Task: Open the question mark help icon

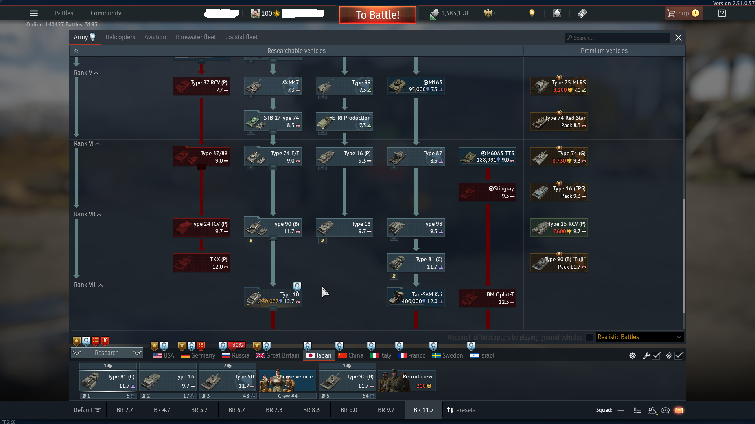Action: point(722,13)
